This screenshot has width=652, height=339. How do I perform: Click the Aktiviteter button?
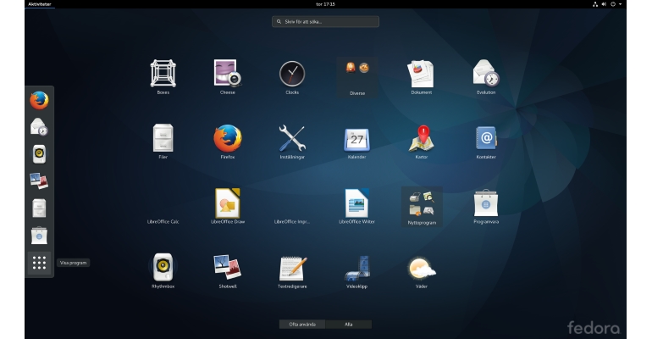pyautogui.click(x=40, y=4)
